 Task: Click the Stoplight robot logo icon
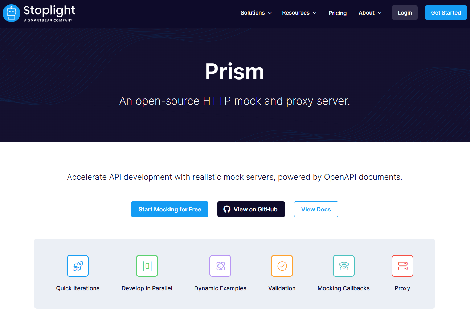(x=11, y=13)
